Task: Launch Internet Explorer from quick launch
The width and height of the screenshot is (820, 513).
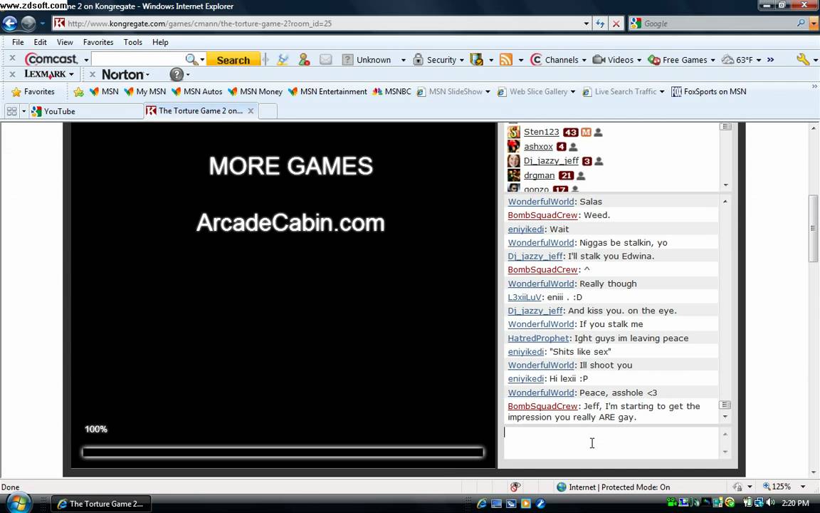Action: (x=482, y=504)
